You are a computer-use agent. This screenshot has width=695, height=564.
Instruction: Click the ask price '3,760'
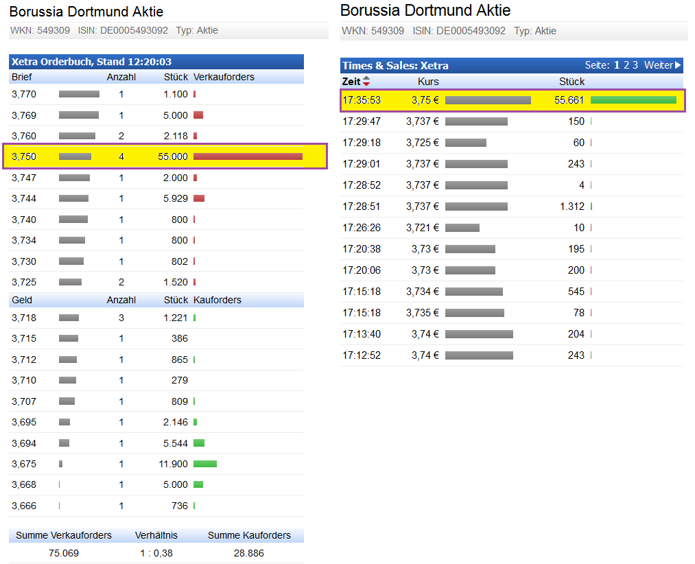(x=24, y=136)
